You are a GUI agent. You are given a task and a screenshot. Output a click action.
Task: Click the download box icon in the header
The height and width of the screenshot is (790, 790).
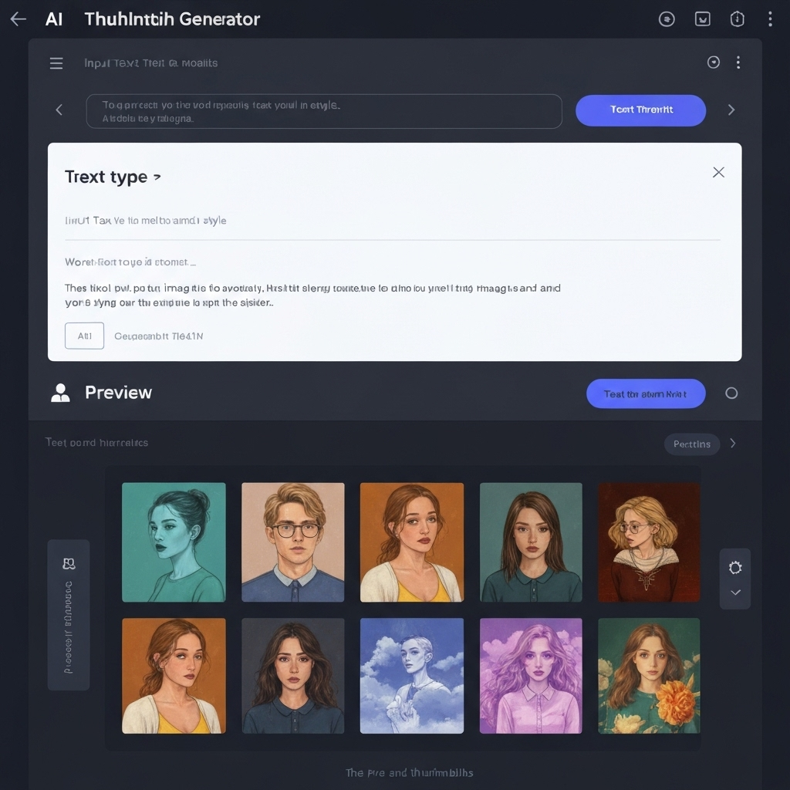pos(702,19)
